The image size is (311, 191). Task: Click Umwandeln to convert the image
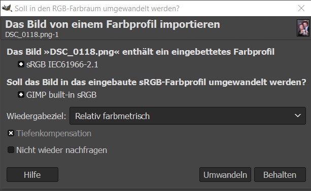[225, 175]
